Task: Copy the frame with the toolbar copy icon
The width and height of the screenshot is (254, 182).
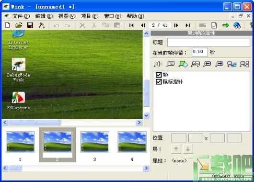Action: (x=105, y=25)
